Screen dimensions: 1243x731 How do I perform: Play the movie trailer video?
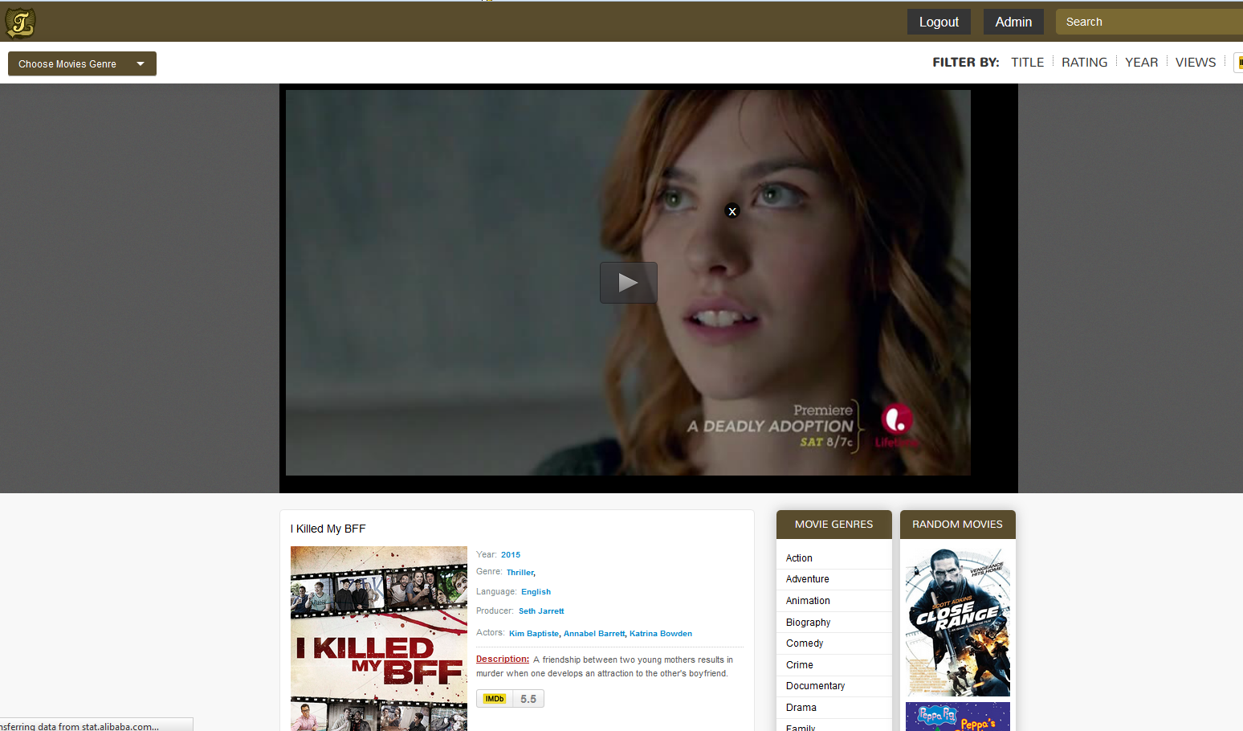point(629,283)
